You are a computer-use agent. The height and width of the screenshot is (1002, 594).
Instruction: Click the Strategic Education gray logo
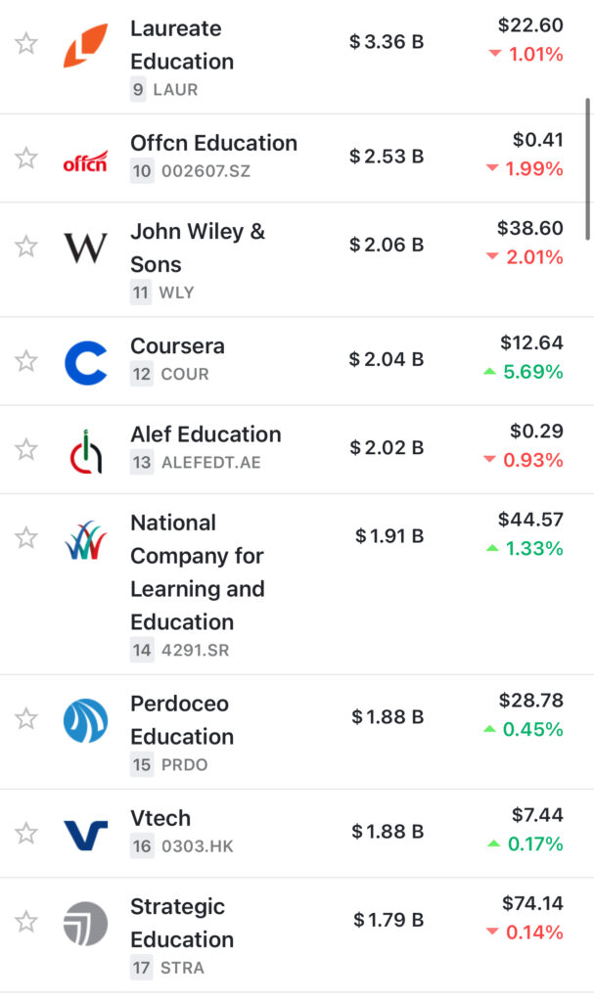tap(85, 923)
